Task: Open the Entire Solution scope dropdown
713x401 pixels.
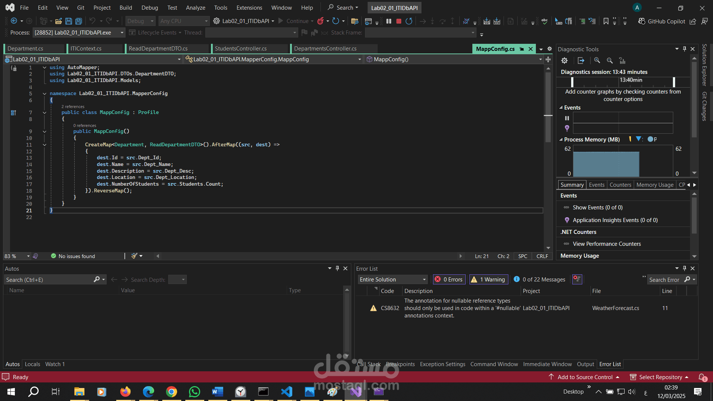Action: (393, 280)
